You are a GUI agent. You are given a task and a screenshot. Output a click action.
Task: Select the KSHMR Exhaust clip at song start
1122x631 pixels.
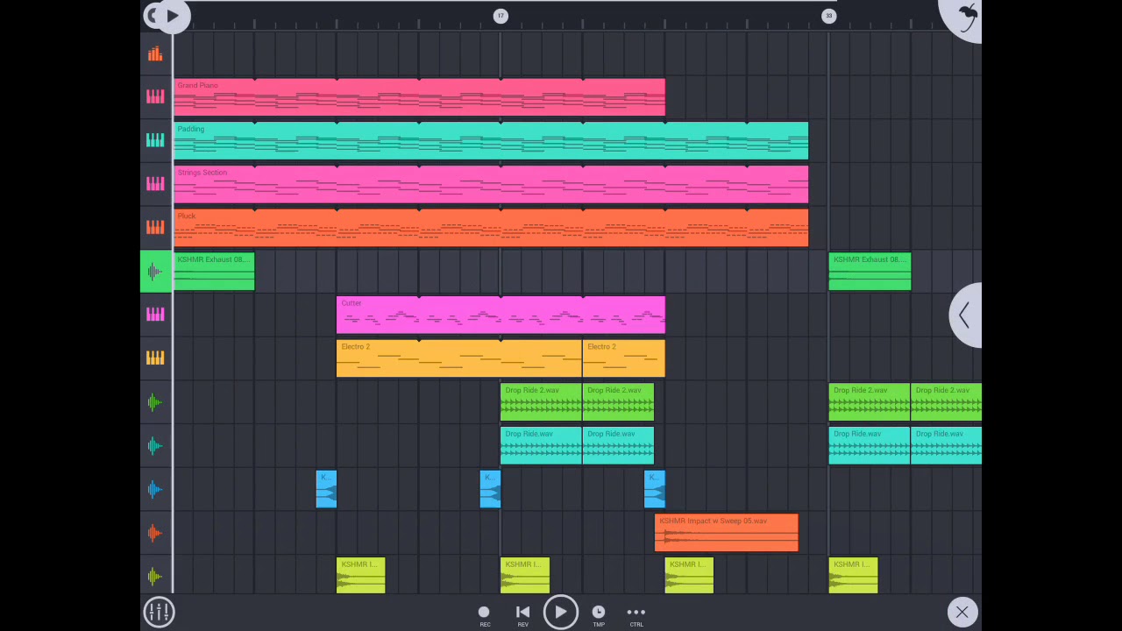(x=214, y=271)
